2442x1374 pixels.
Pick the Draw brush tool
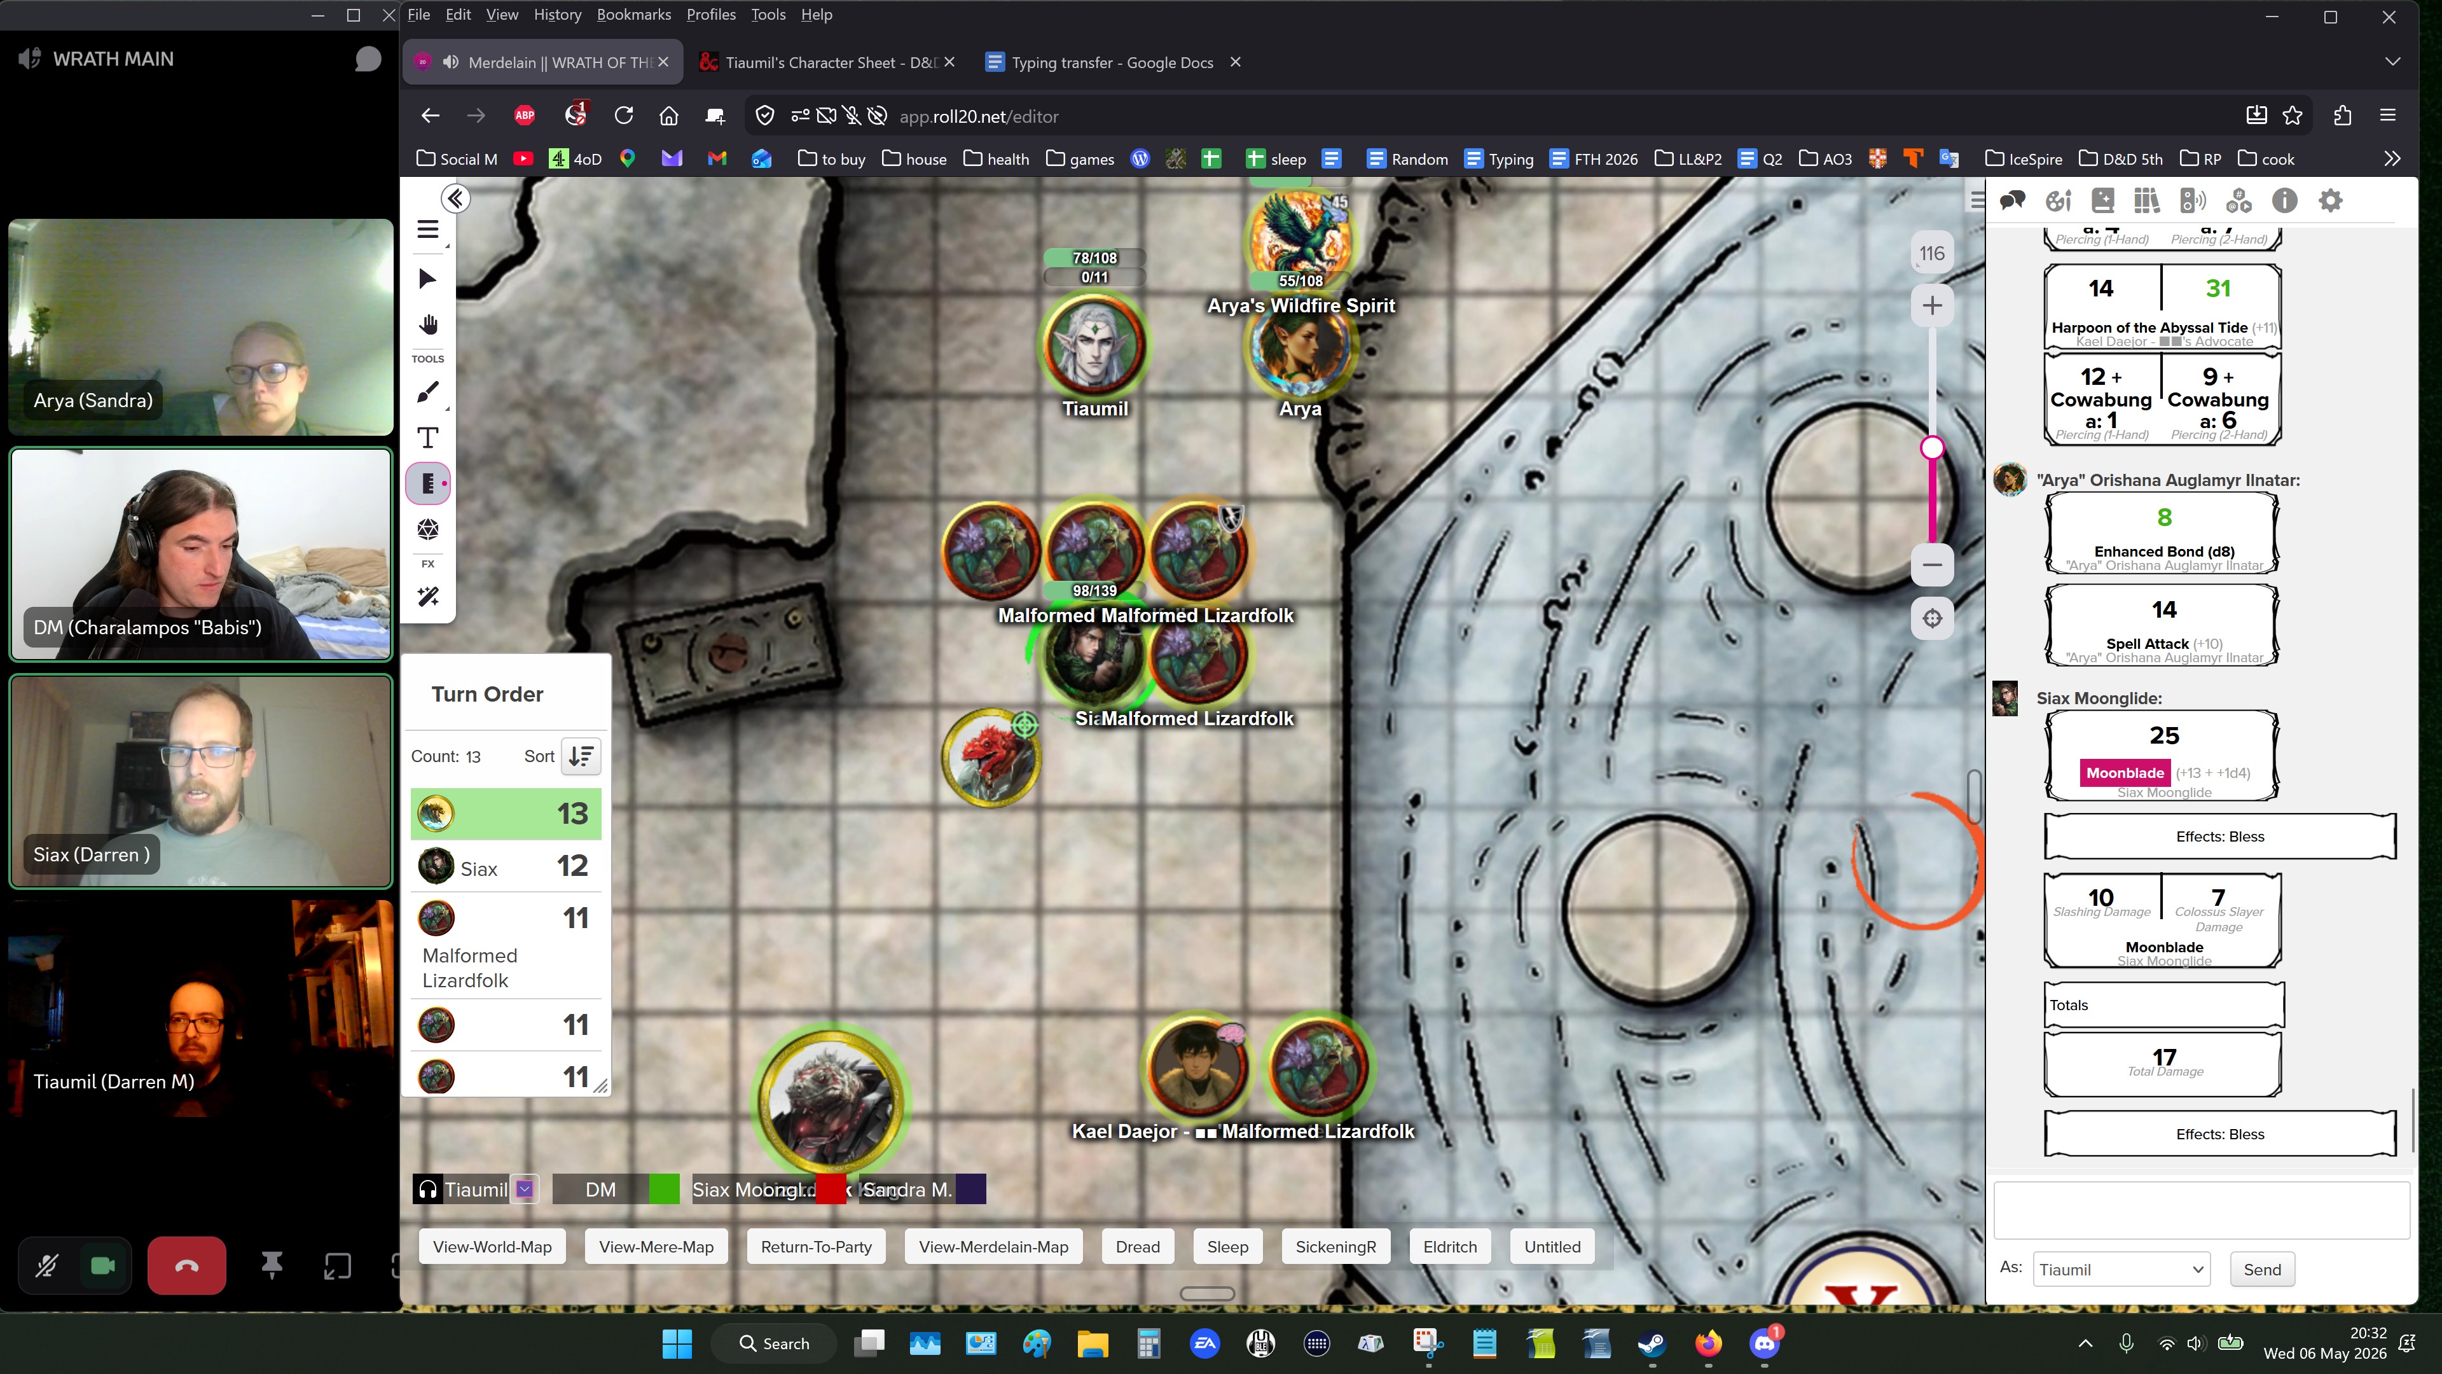pos(427,392)
